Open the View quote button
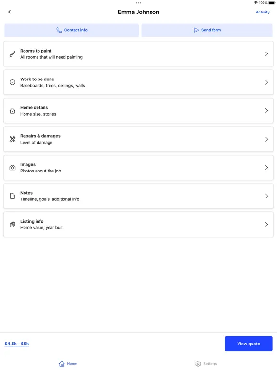The image size is (277, 370). click(249, 344)
